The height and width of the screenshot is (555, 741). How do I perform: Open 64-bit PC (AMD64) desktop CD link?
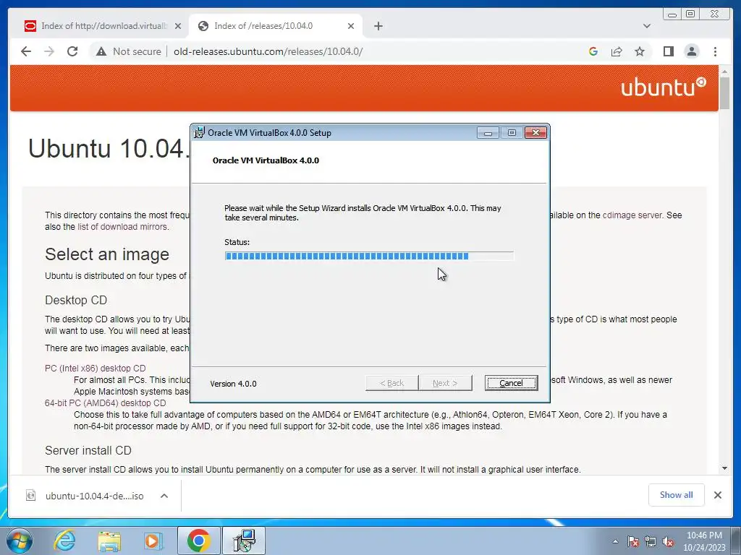pos(106,403)
